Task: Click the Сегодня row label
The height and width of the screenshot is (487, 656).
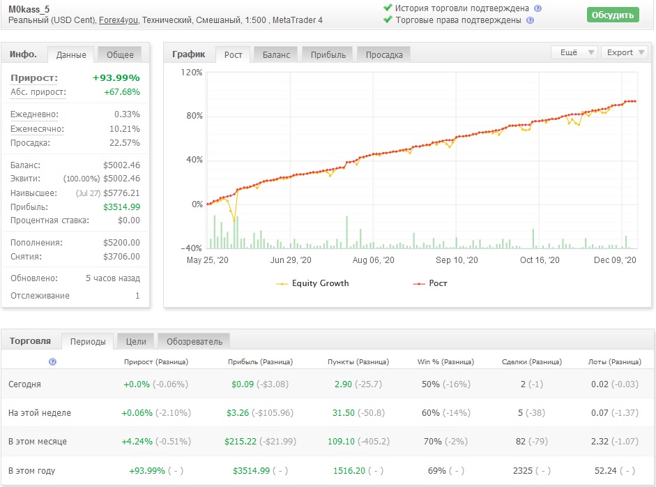Action: point(24,384)
